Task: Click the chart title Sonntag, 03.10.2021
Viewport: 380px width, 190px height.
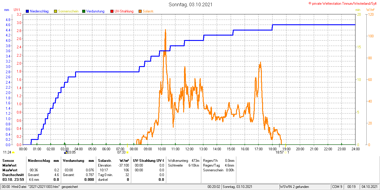Action: (191, 4)
